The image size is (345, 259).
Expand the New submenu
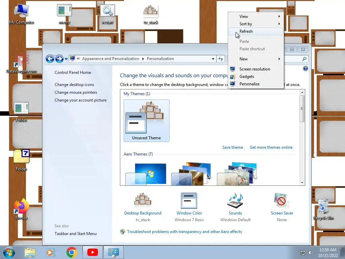[x=256, y=59]
